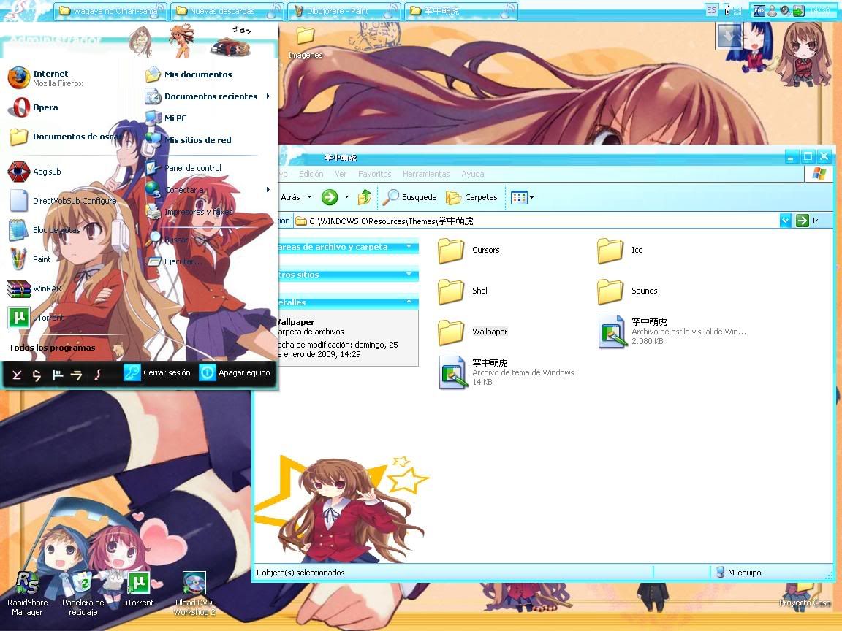Click the green Forward arrow in Explorer
This screenshot has width=842, height=631.
(x=329, y=197)
